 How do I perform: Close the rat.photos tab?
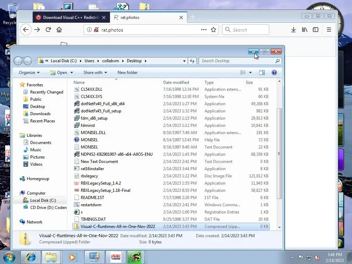pos(181,18)
